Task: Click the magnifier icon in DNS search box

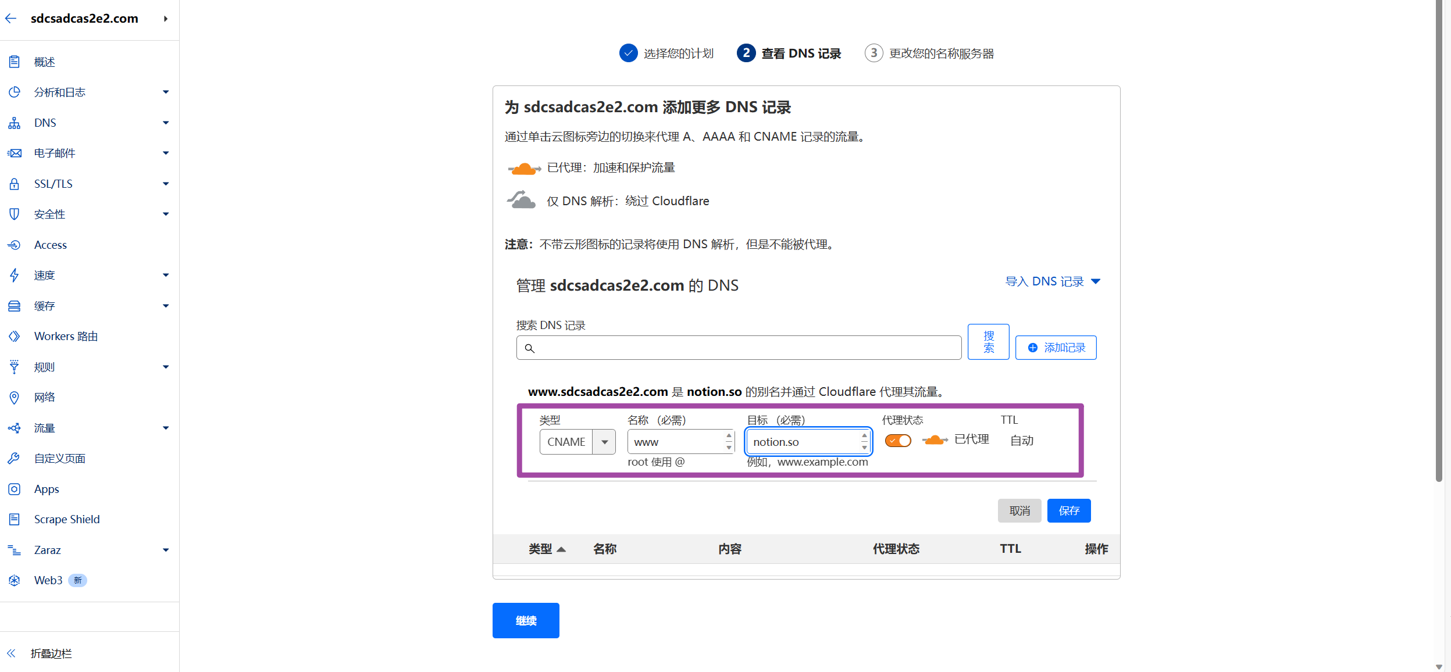Action: 529,348
